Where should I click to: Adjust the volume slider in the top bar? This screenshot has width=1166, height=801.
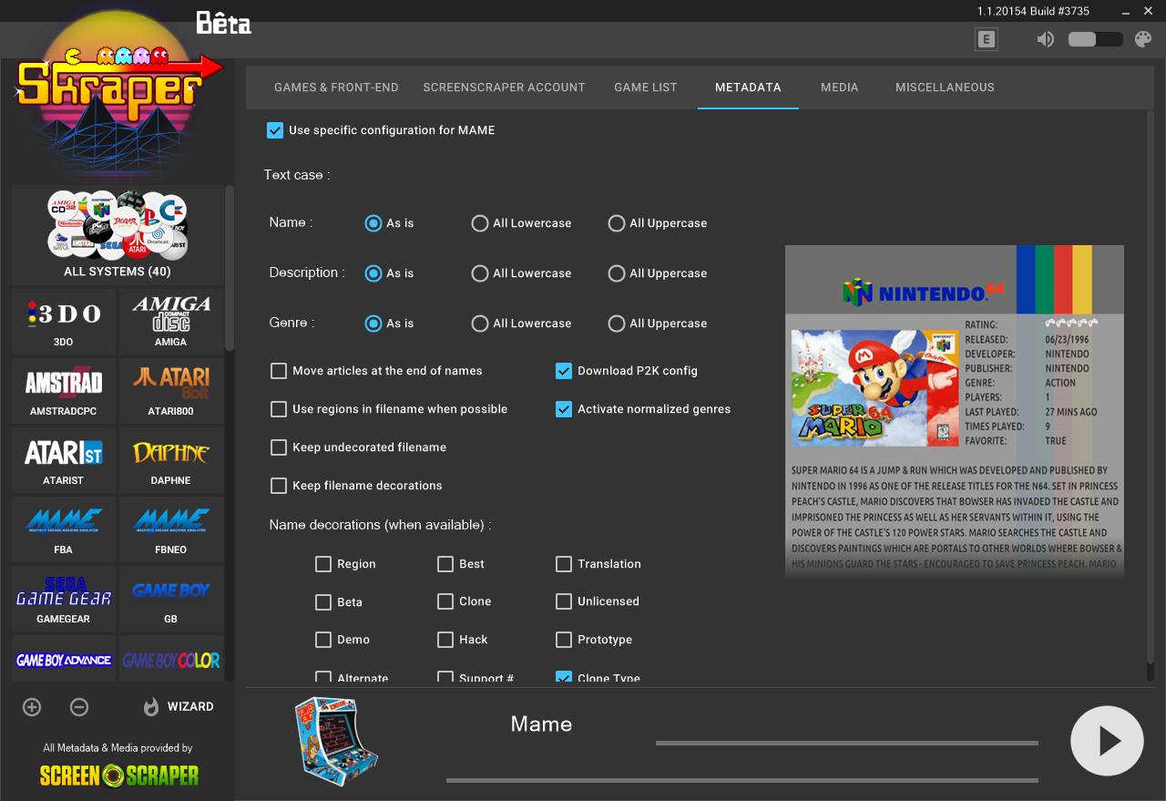pyautogui.click(x=1096, y=39)
